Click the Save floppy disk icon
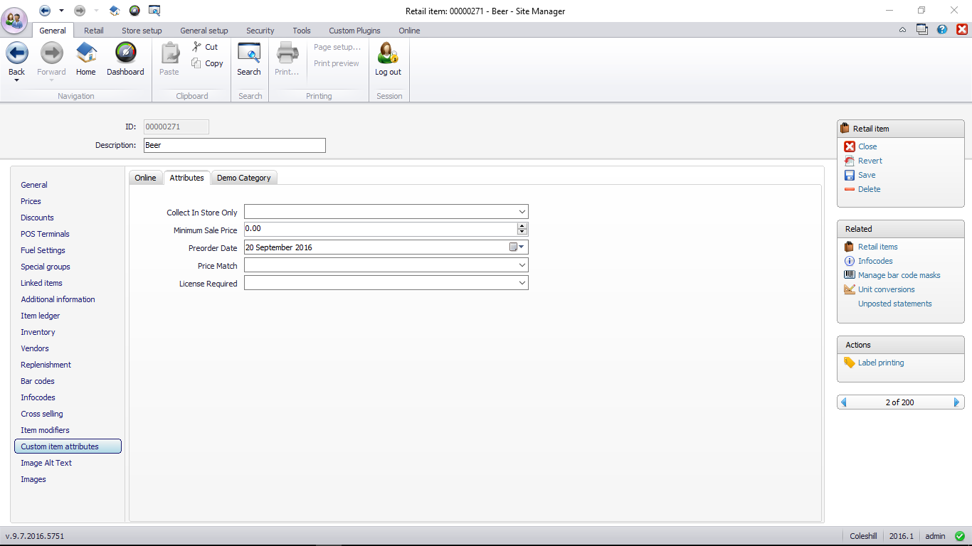Screen dimensions: 972x546 [850, 175]
